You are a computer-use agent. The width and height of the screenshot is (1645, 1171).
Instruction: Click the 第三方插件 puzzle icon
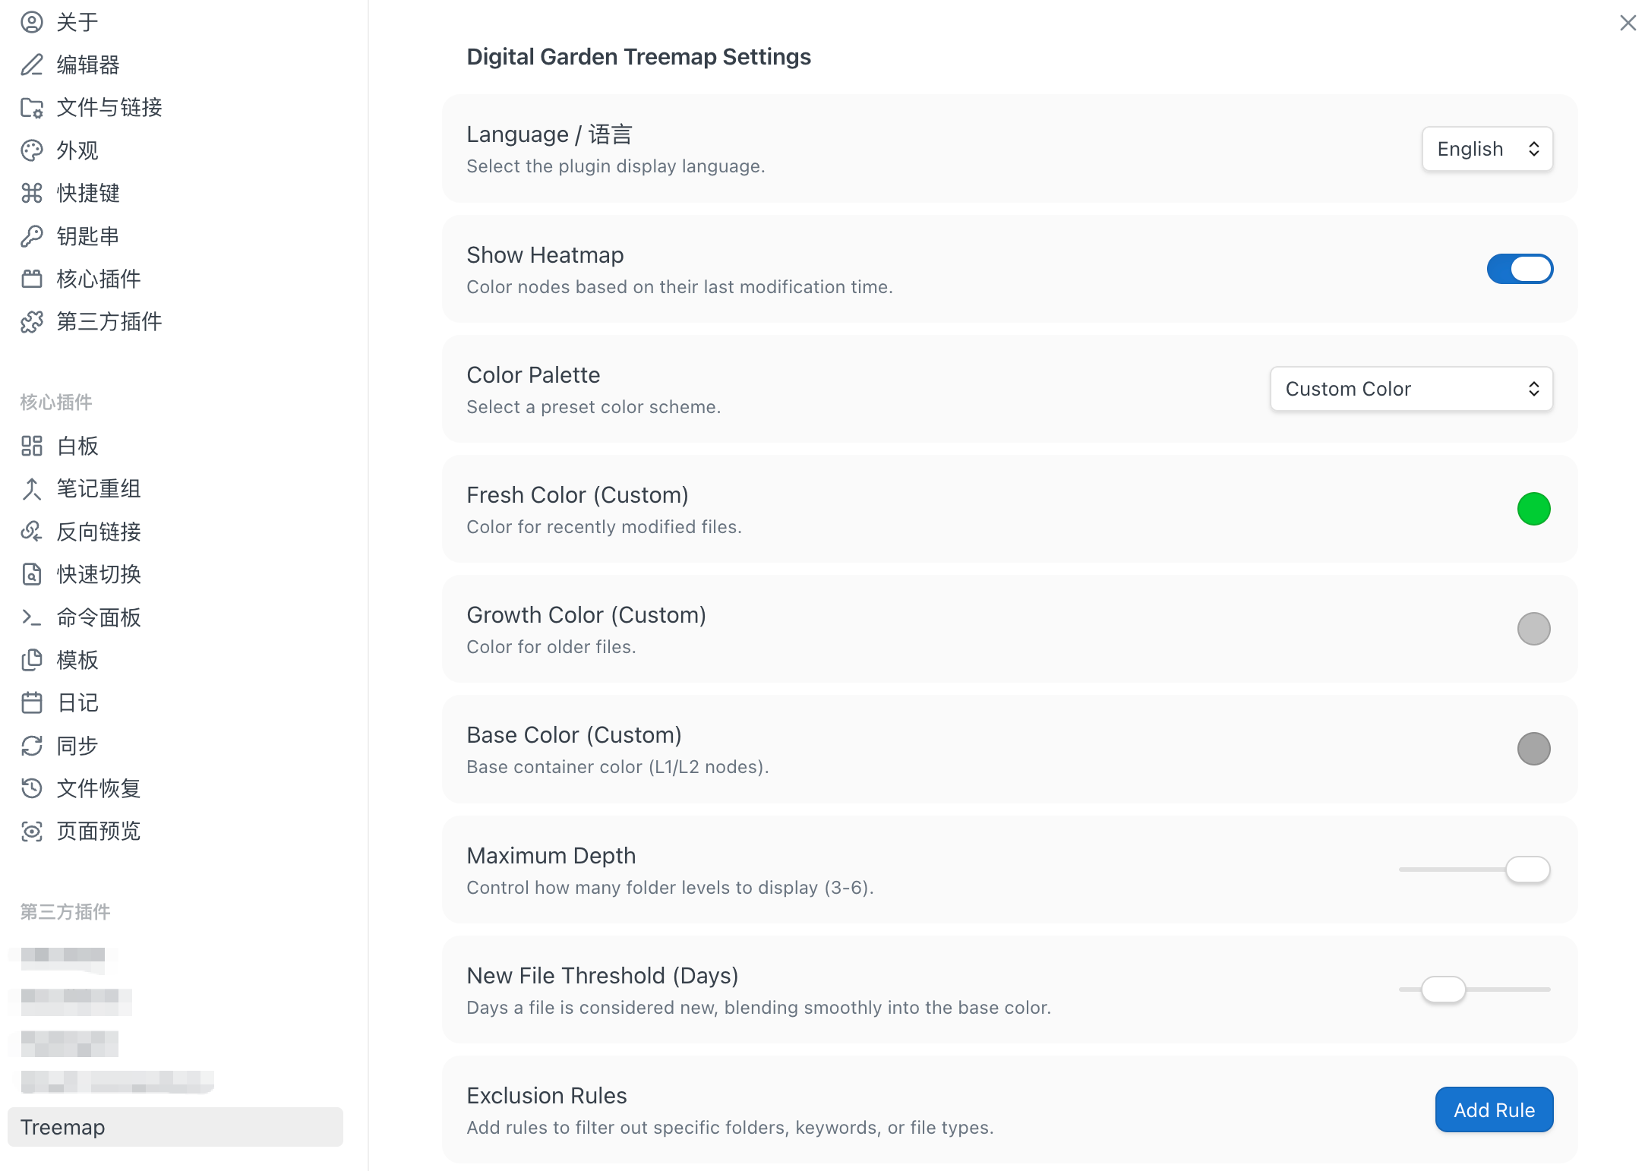click(32, 322)
